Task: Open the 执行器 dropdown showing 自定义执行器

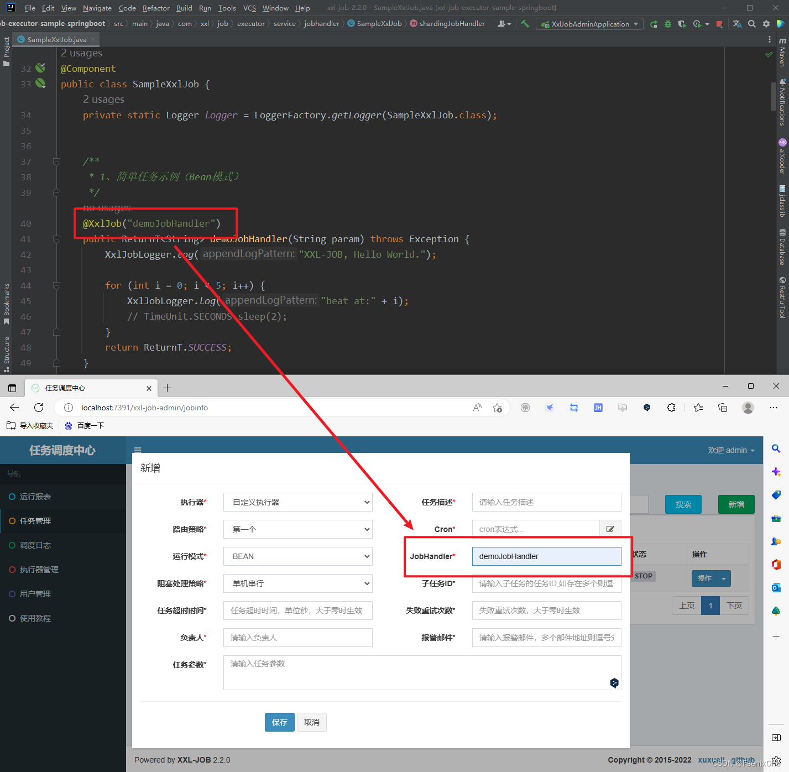Action: click(x=298, y=502)
